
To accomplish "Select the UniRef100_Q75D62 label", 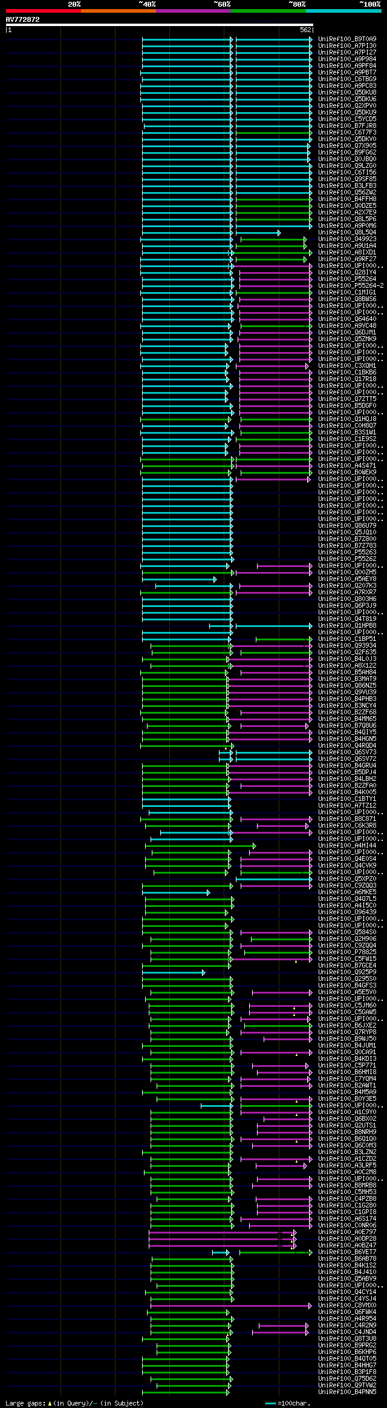I will tap(347, 1378).
